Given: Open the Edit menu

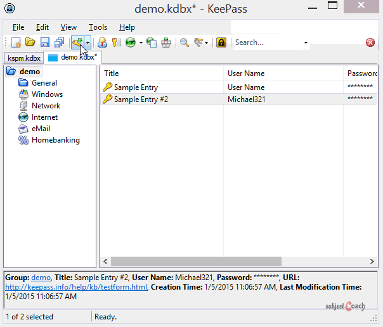Looking at the screenshot, I should (x=42, y=27).
